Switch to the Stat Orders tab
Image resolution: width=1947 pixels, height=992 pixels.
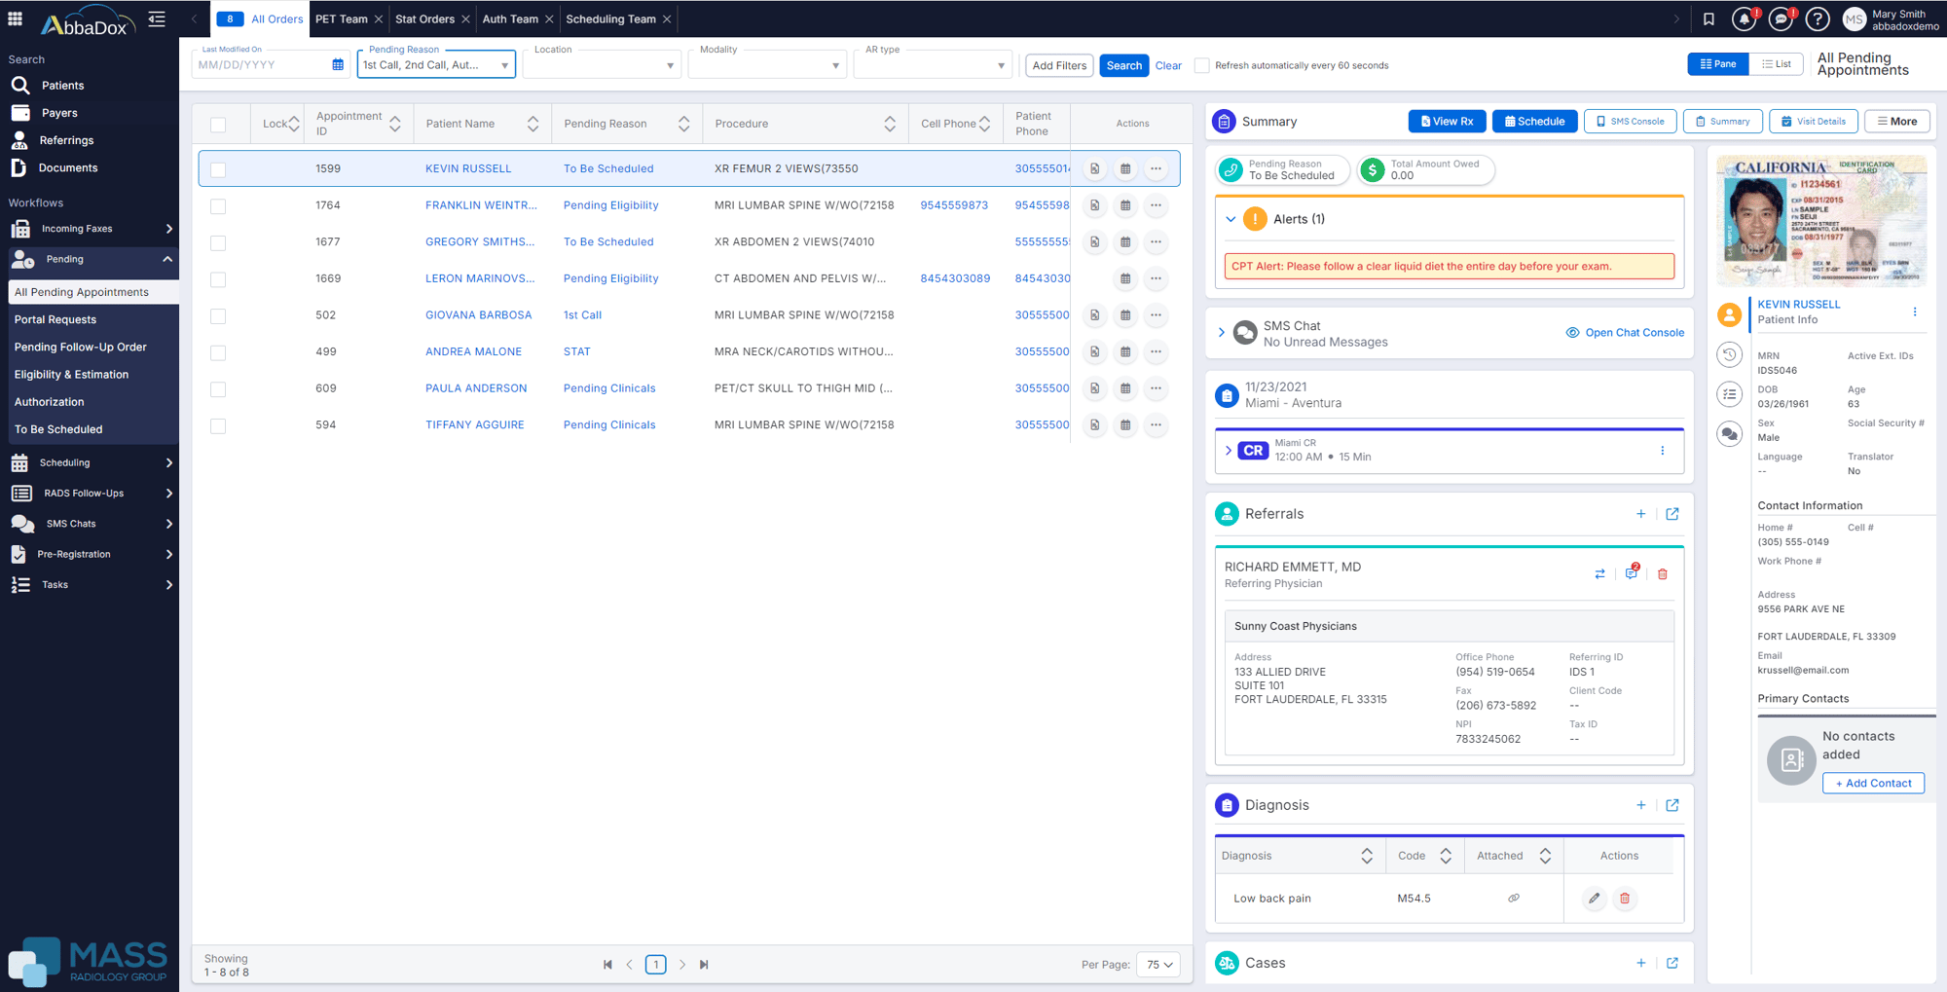pos(425,18)
